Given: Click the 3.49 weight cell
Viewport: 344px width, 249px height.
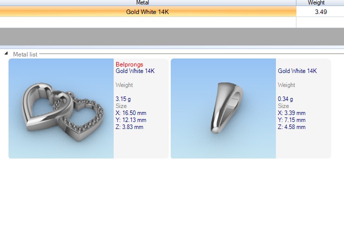Looking at the screenshot, I should click(x=320, y=11).
